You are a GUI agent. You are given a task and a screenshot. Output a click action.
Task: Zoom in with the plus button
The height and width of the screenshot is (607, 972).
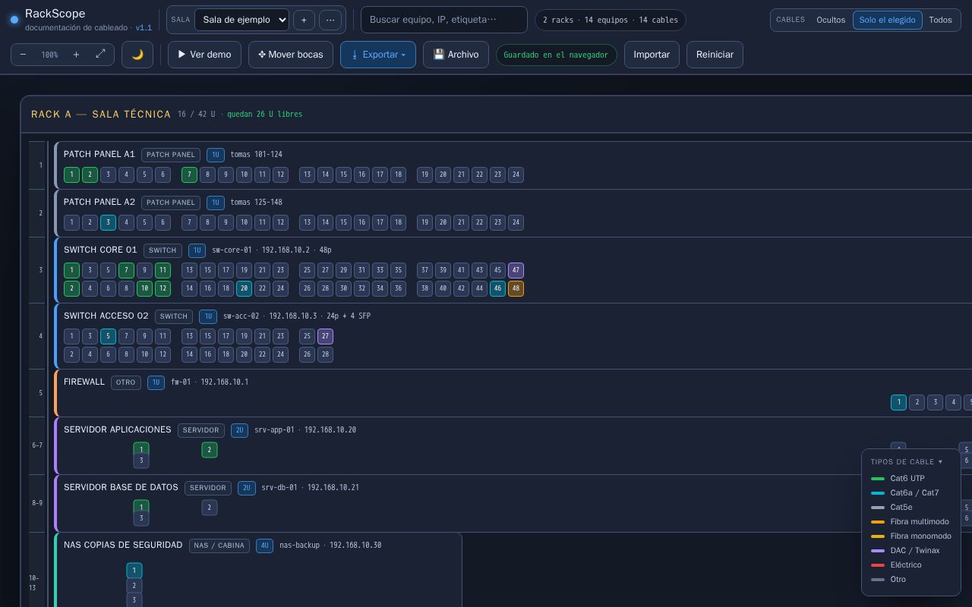pyautogui.click(x=76, y=55)
